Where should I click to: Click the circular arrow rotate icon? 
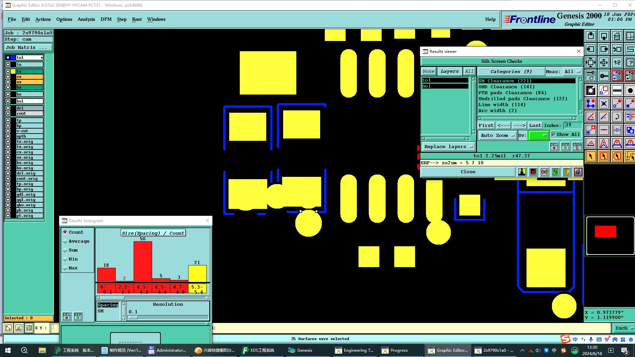[617, 117]
